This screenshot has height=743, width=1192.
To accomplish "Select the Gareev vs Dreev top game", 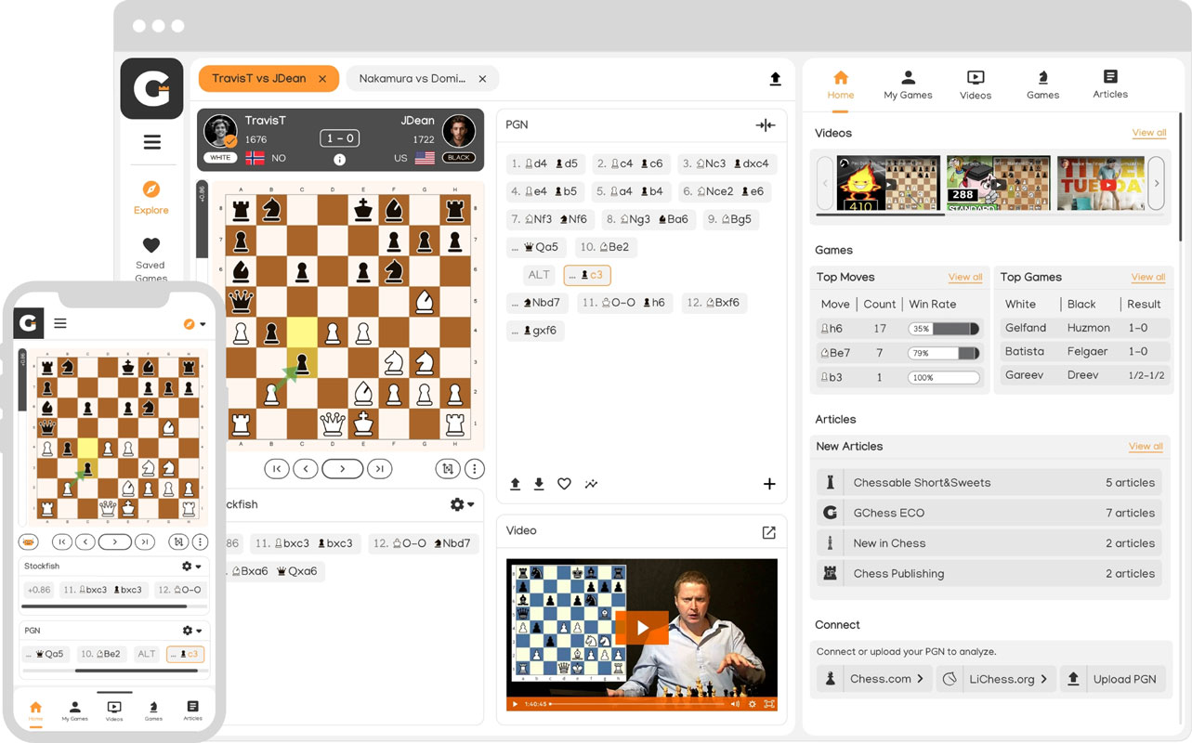I will (x=1083, y=375).
